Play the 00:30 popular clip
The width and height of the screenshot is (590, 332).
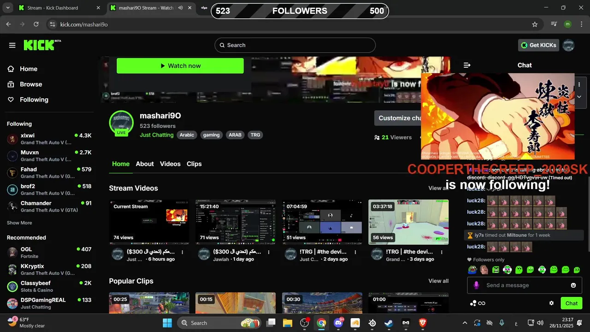pyautogui.click(x=322, y=303)
